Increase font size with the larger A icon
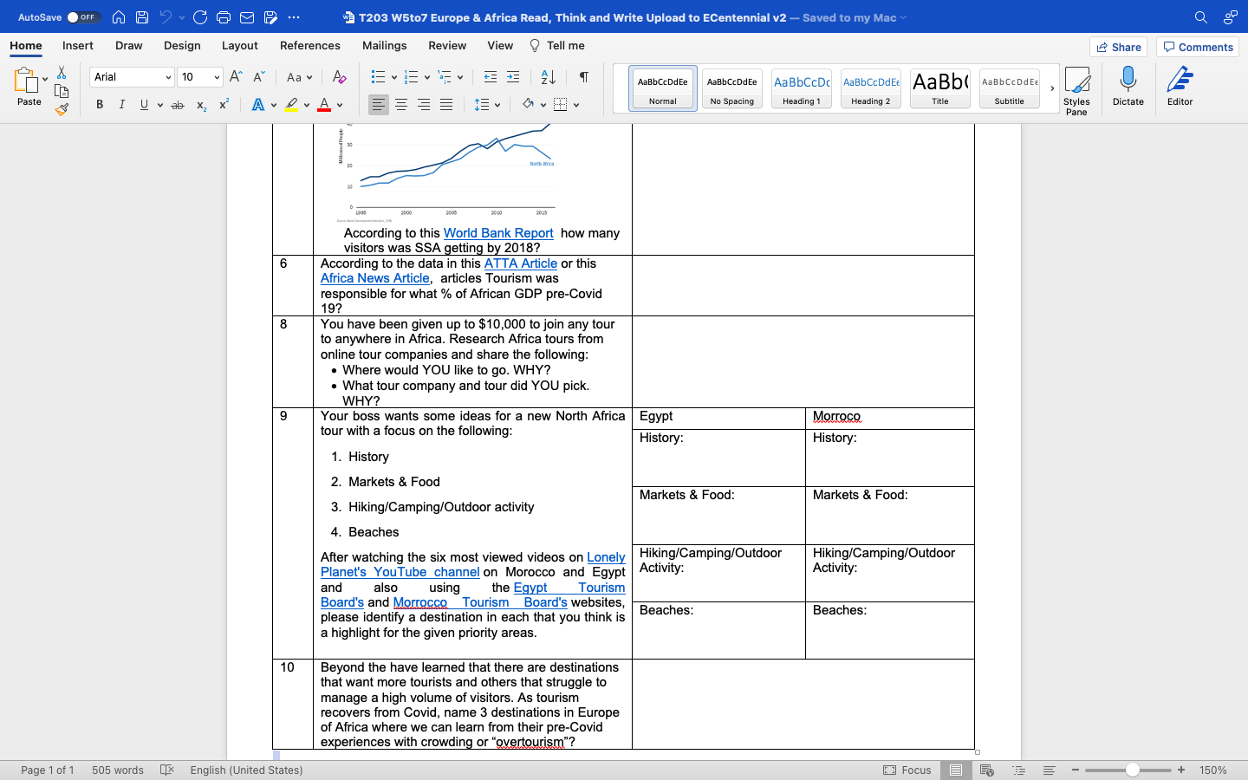The width and height of the screenshot is (1248, 780). click(236, 77)
